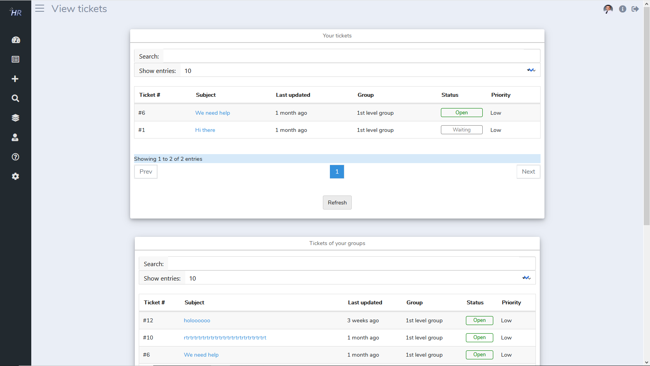Open the 'holoooooo' ticket link
This screenshot has width=650, height=366.
click(x=197, y=320)
